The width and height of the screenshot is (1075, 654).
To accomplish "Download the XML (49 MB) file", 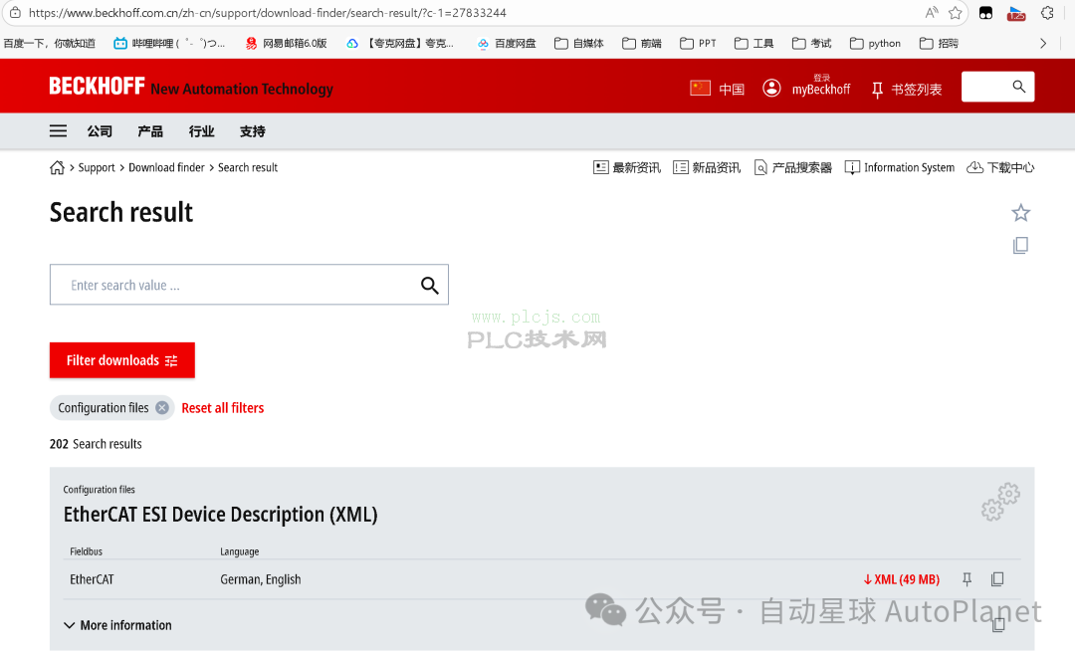I will pyautogui.click(x=901, y=579).
